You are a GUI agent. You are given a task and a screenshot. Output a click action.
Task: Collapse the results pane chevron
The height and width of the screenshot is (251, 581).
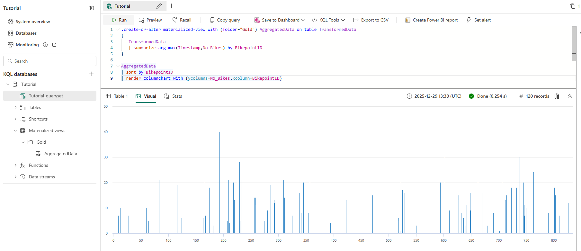click(570, 96)
